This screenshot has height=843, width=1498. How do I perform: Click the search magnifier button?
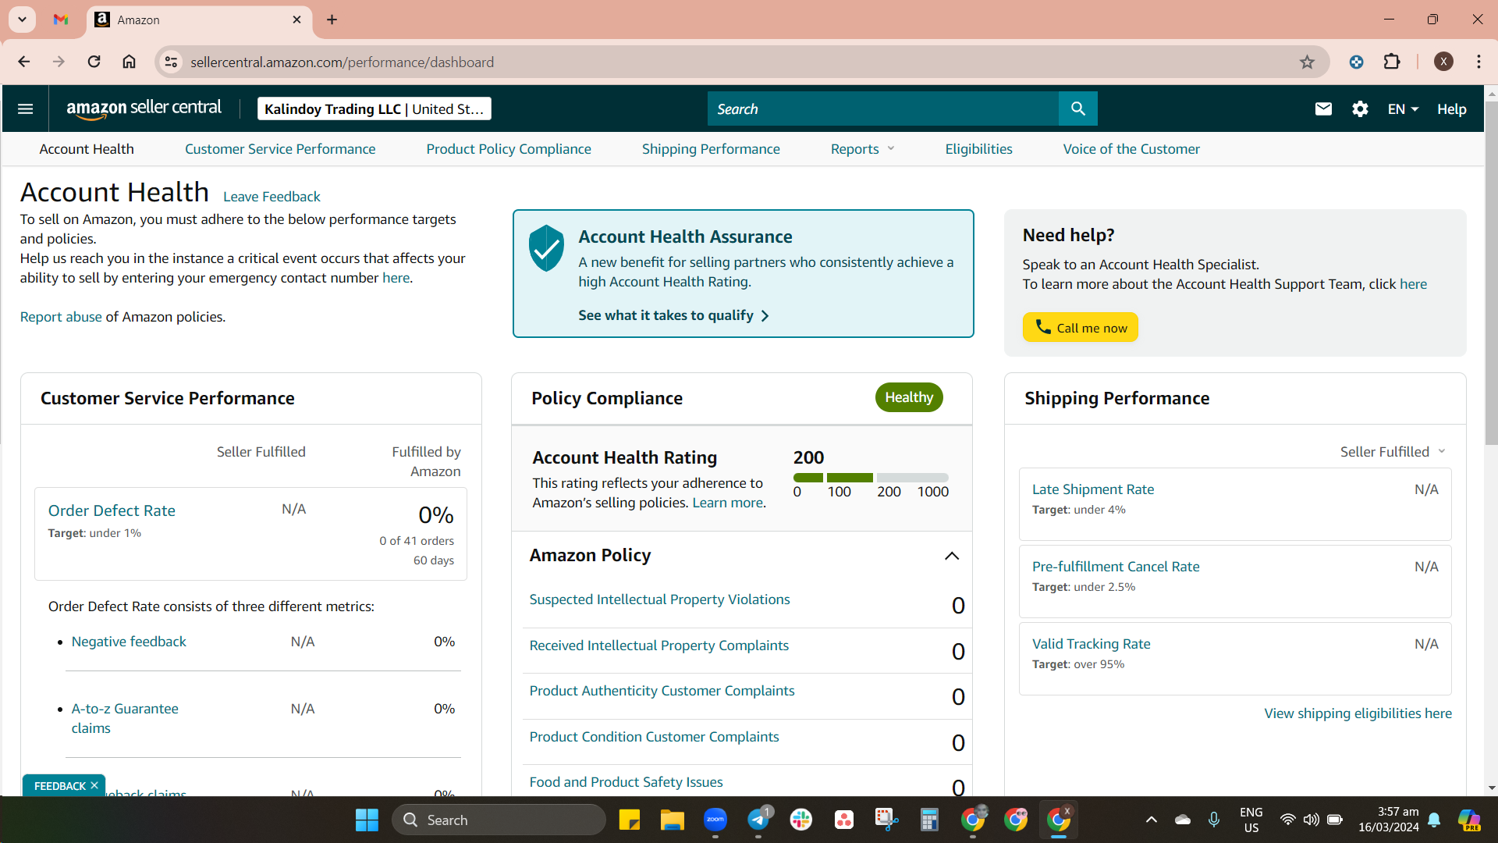click(x=1077, y=108)
